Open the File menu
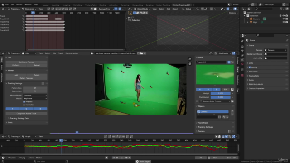This screenshot has height=163, width=290. 7,5
